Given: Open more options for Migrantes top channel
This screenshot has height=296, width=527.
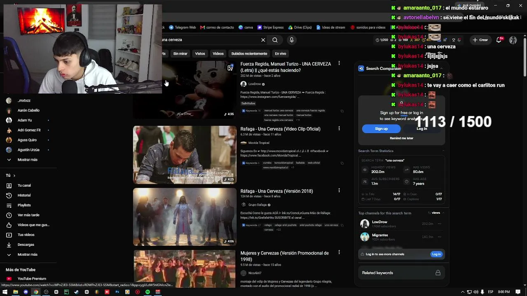Looking at the screenshot, I should (439, 237).
